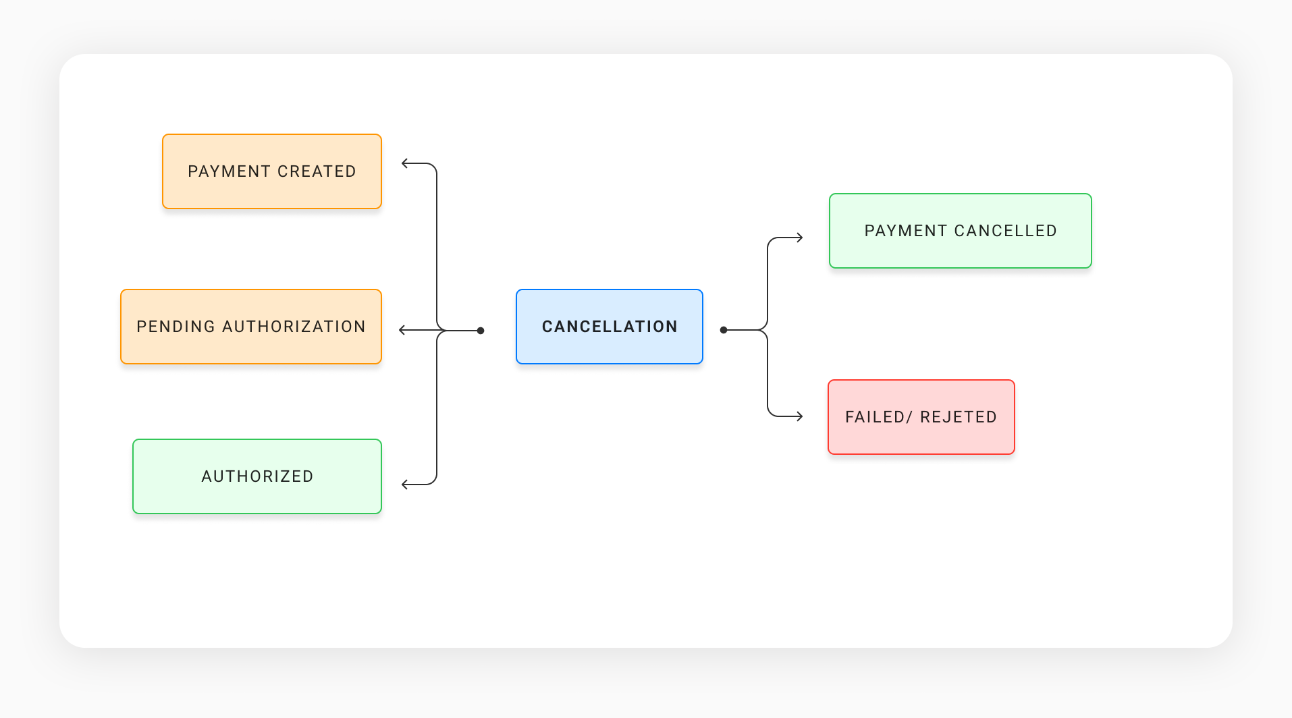The image size is (1292, 718).
Task: Click arrowhead pointing at PAYMENT CREATED
Action: (x=404, y=163)
